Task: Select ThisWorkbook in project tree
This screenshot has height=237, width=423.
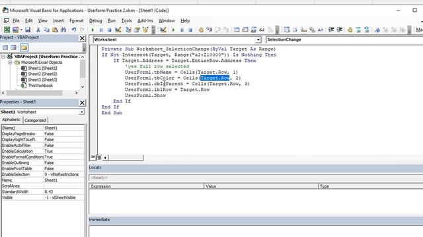Action: 40,86
